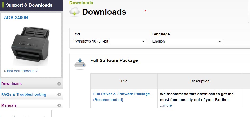Expand description with the ...more link
This screenshot has width=250, height=117.
coord(166,105)
